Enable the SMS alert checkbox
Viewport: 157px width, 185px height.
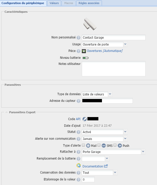tap(99, 145)
